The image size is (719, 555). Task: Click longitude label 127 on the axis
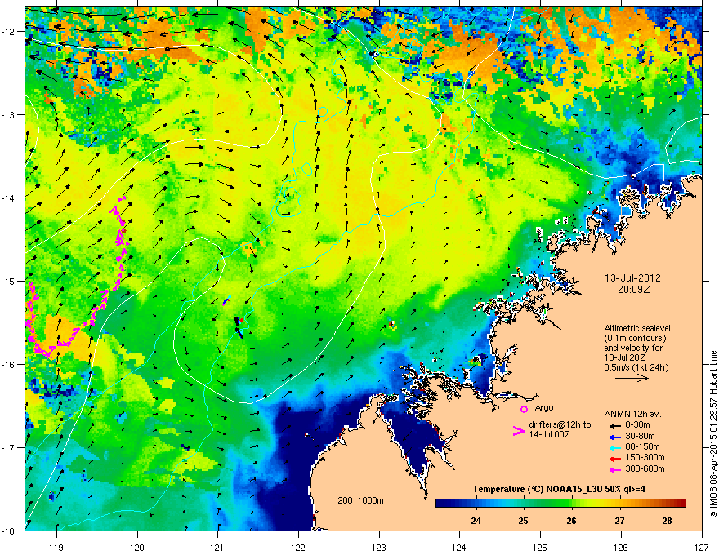coord(702,547)
